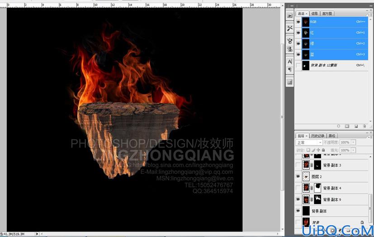
Task: Open the Character panel 'A' icon
Action: [x=290, y=62]
